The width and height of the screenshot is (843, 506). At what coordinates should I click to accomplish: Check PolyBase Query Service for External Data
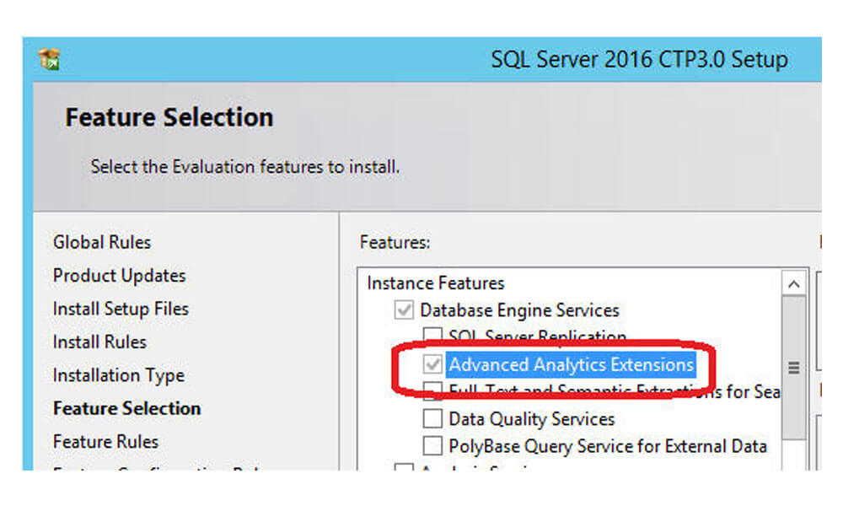(432, 446)
